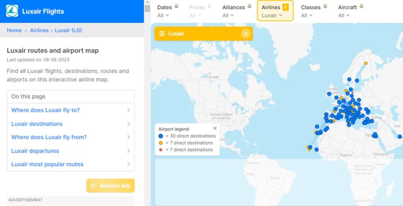Viewport: 403px width, 206px height.
Task: Expand chevron for 'Luxair departures'
Action: pos(129,151)
